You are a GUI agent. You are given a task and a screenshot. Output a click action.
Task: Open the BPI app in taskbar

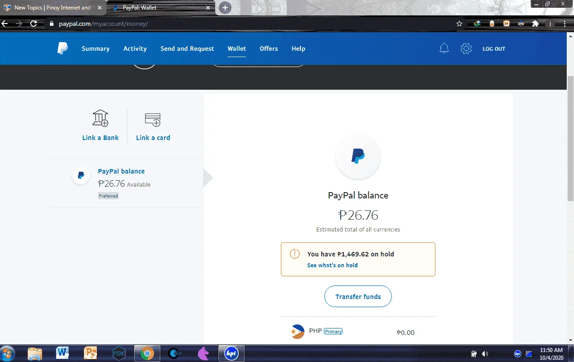[232, 353]
